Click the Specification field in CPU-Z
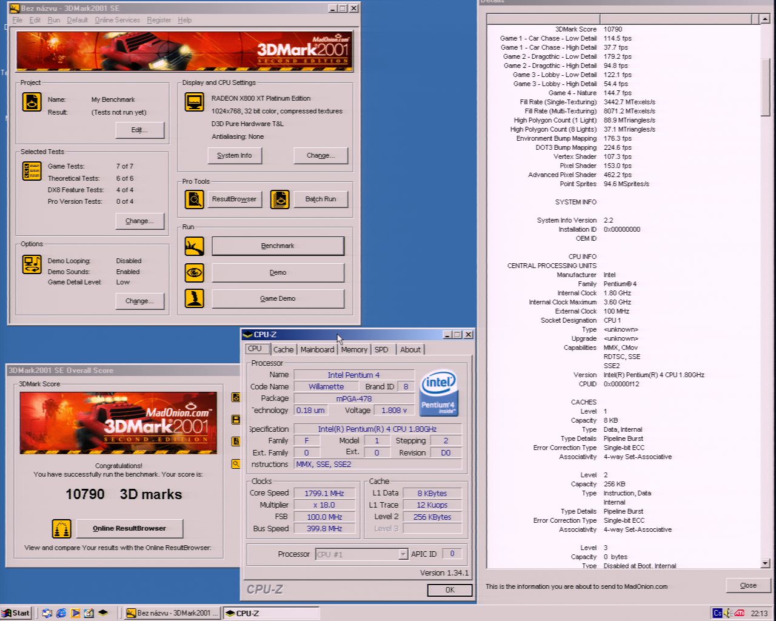The height and width of the screenshot is (621, 776). [x=377, y=429]
